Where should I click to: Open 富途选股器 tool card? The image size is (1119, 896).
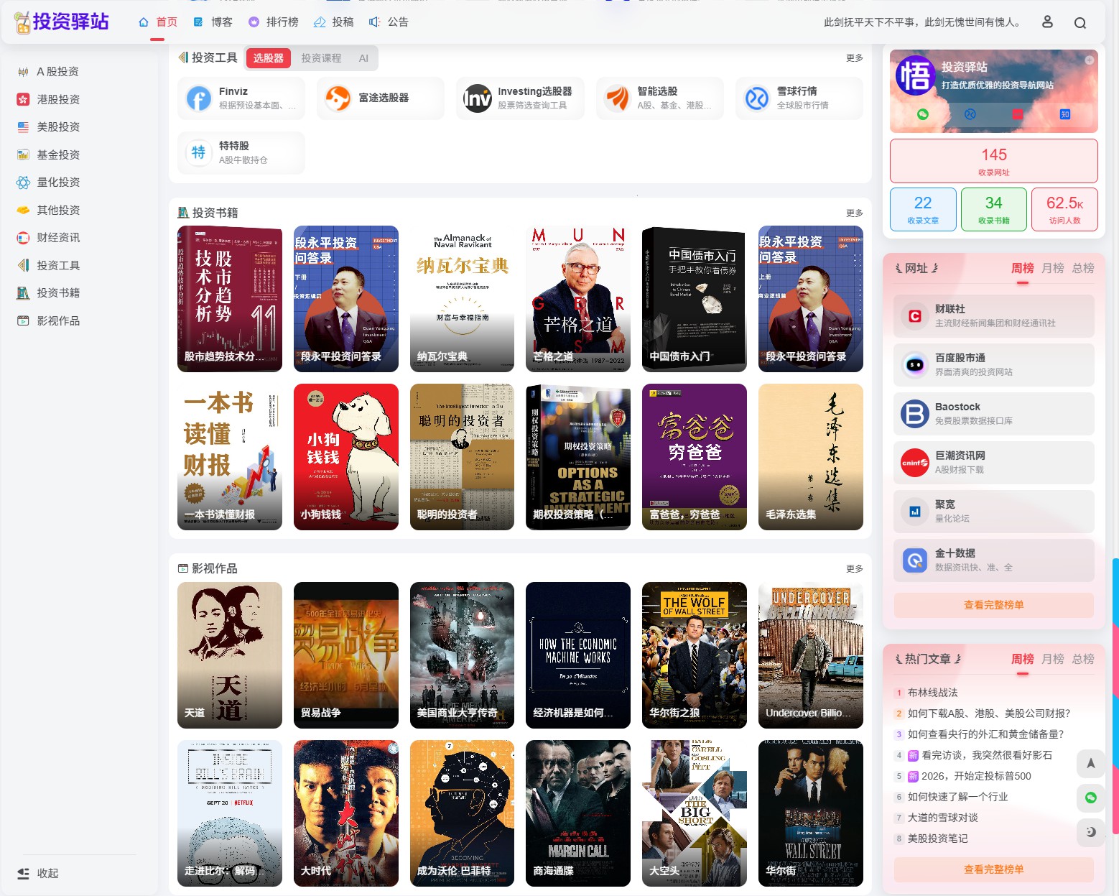(381, 98)
